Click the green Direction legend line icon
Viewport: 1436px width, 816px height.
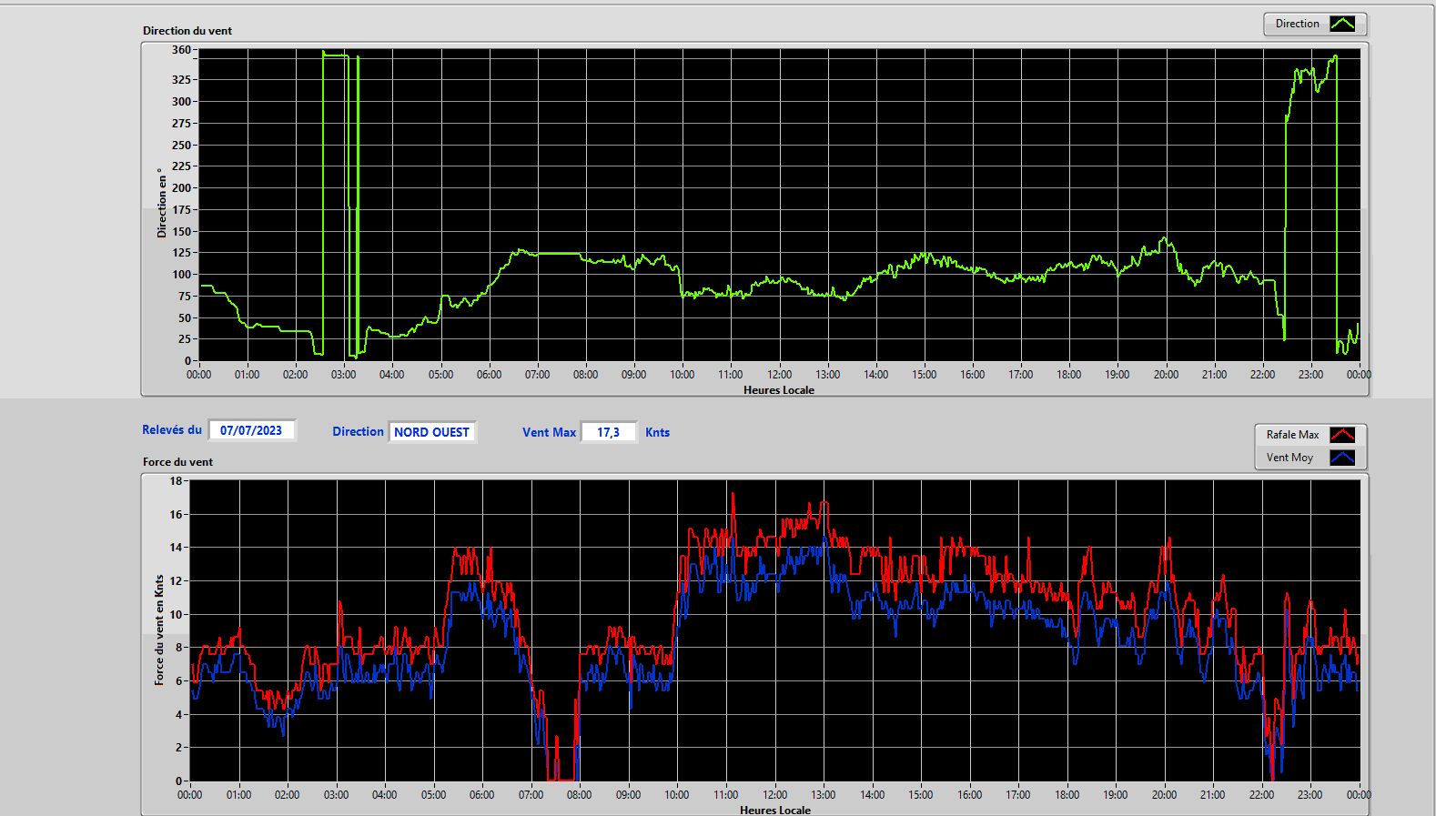(x=1342, y=24)
